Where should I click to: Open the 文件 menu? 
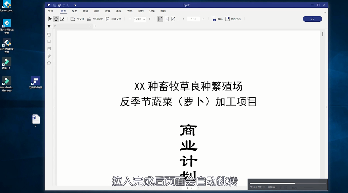[50, 11]
